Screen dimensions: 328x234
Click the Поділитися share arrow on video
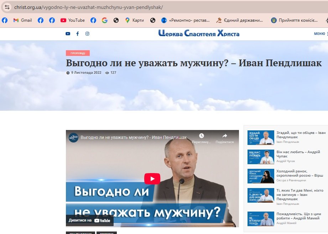[225, 136]
